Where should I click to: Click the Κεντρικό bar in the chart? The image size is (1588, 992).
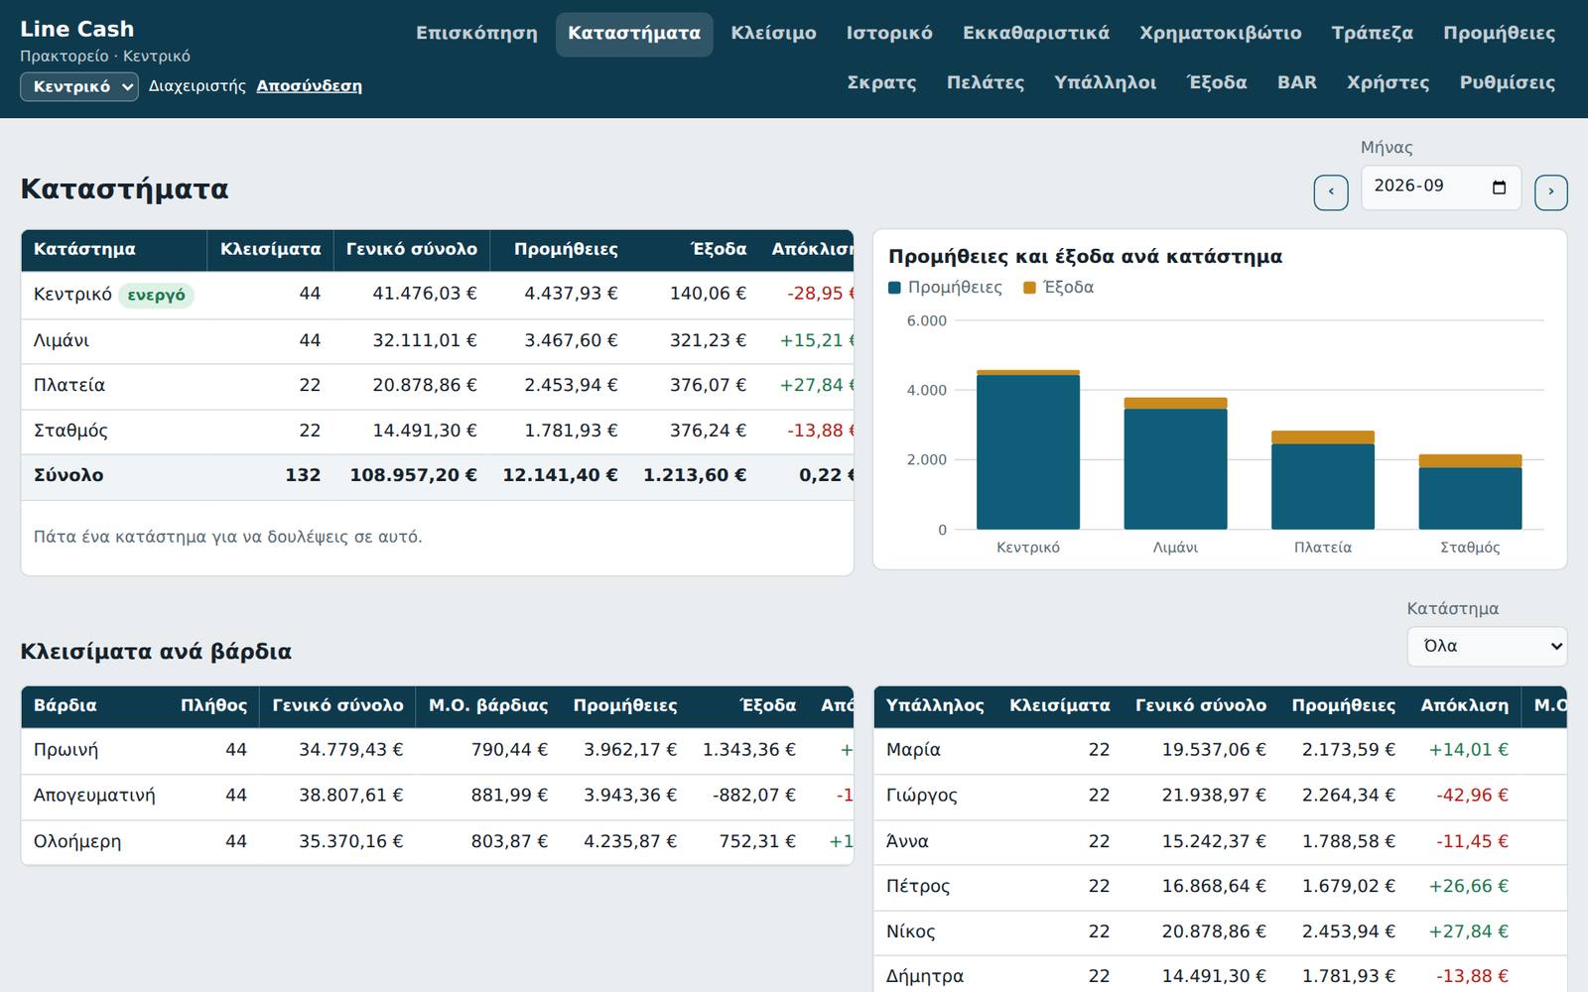(1028, 450)
